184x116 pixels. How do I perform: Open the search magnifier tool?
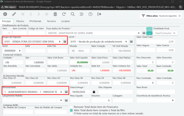click(73, 14)
